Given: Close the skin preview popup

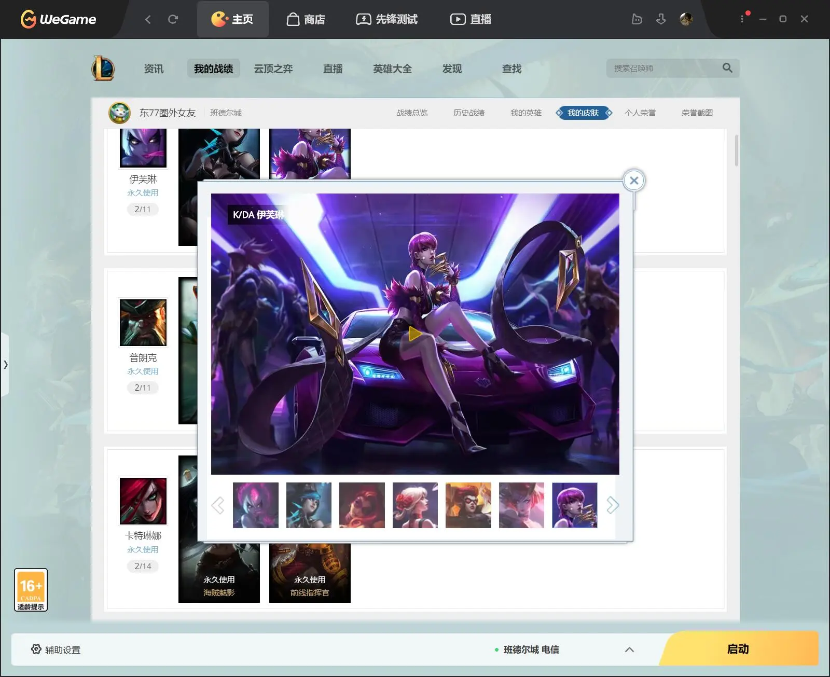Looking at the screenshot, I should pos(634,181).
